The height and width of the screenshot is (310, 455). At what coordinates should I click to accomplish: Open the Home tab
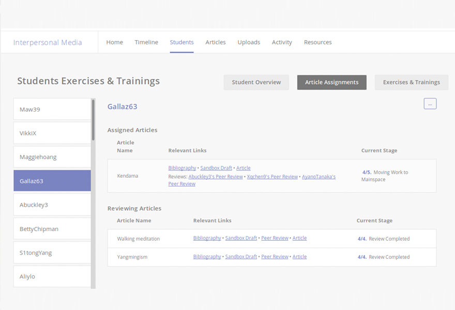[x=115, y=42]
